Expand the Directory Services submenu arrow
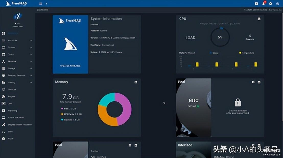283x158 pixels. pos(31,75)
